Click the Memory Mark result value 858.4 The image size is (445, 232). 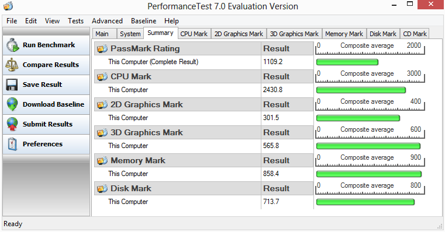(x=271, y=174)
